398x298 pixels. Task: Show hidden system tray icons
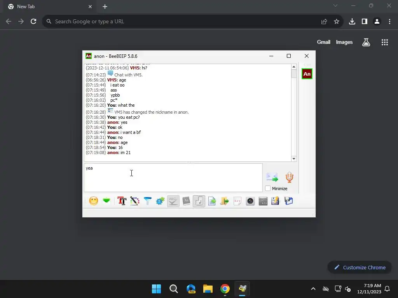[313, 289]
